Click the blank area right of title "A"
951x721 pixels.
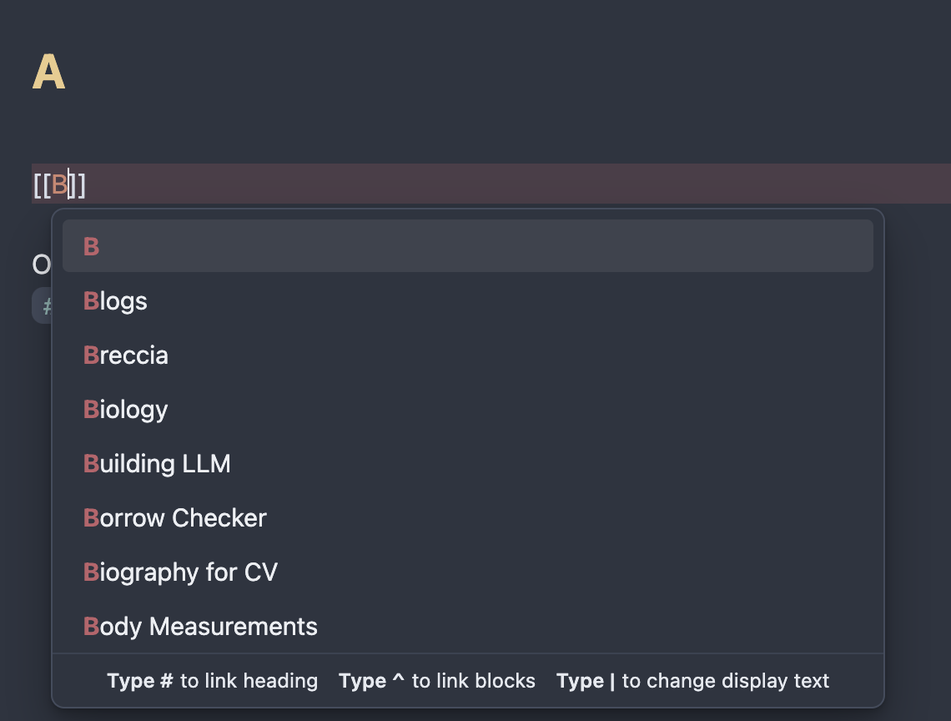(x=501, y=73)
